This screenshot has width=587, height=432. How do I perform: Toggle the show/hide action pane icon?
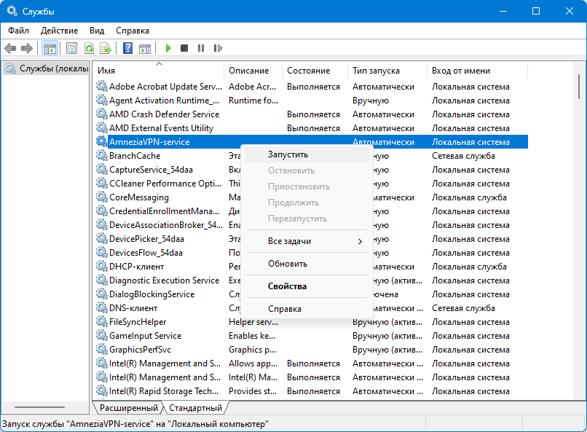coord(145,48)
